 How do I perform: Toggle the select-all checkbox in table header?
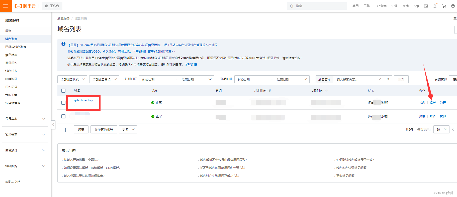(63, 91)
